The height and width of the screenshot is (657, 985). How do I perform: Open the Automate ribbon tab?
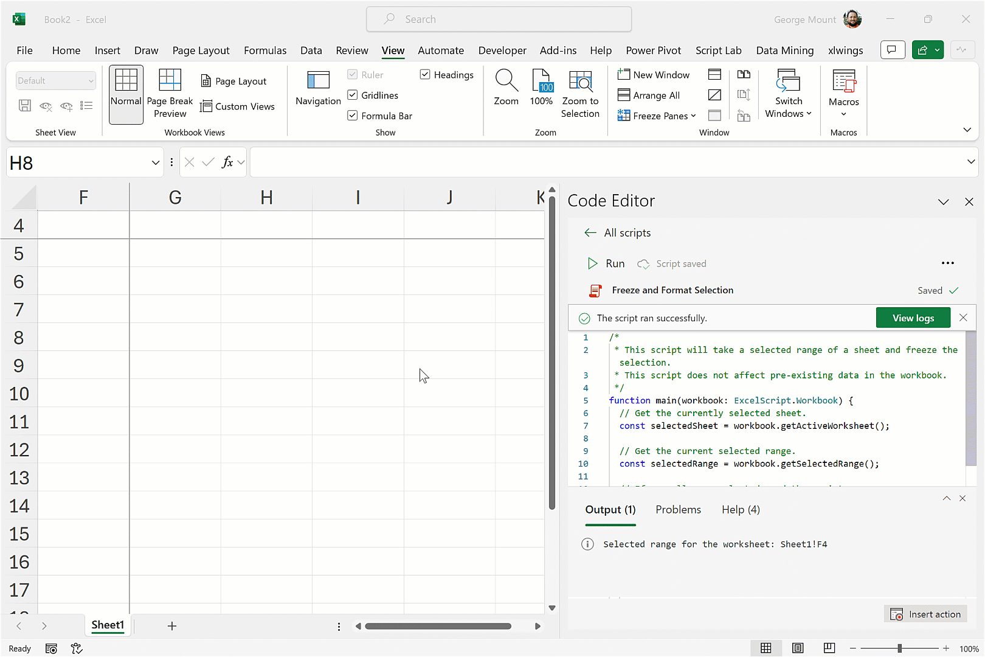[440, 50]
